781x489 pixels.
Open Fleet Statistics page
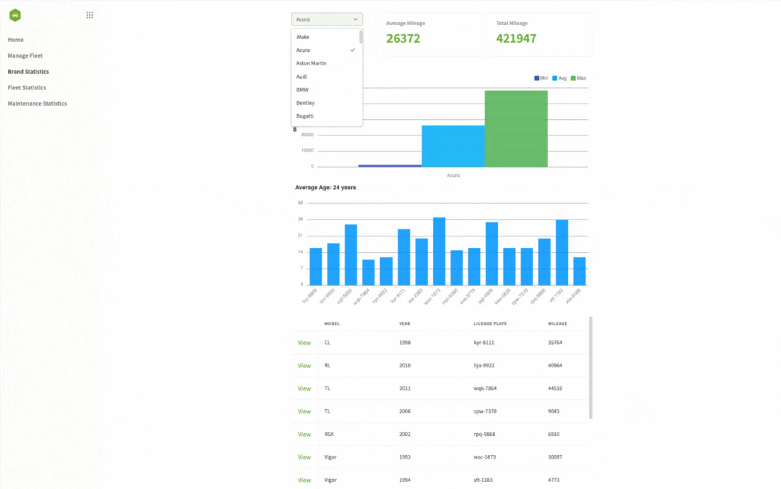27,88
